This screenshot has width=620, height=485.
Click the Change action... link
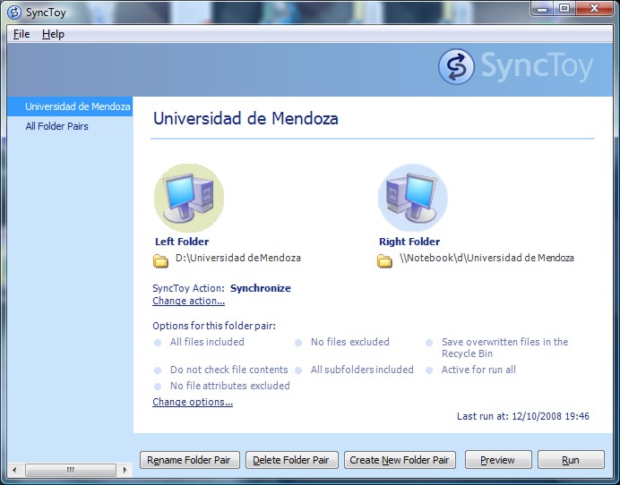pyautogui.click(x=189, y=301)
